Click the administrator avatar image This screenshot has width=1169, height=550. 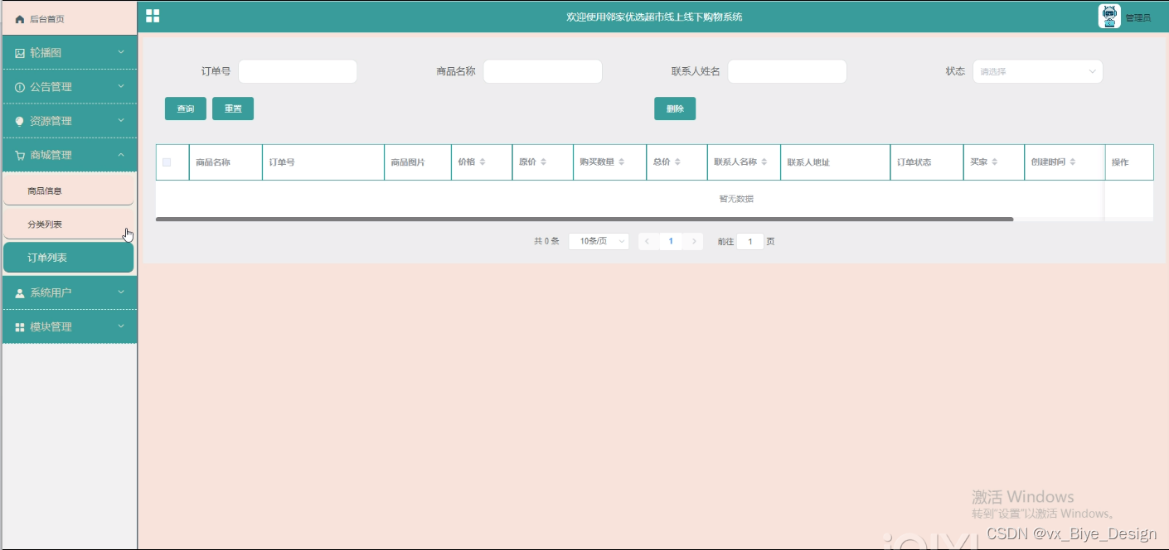(x=1109, y=16)
